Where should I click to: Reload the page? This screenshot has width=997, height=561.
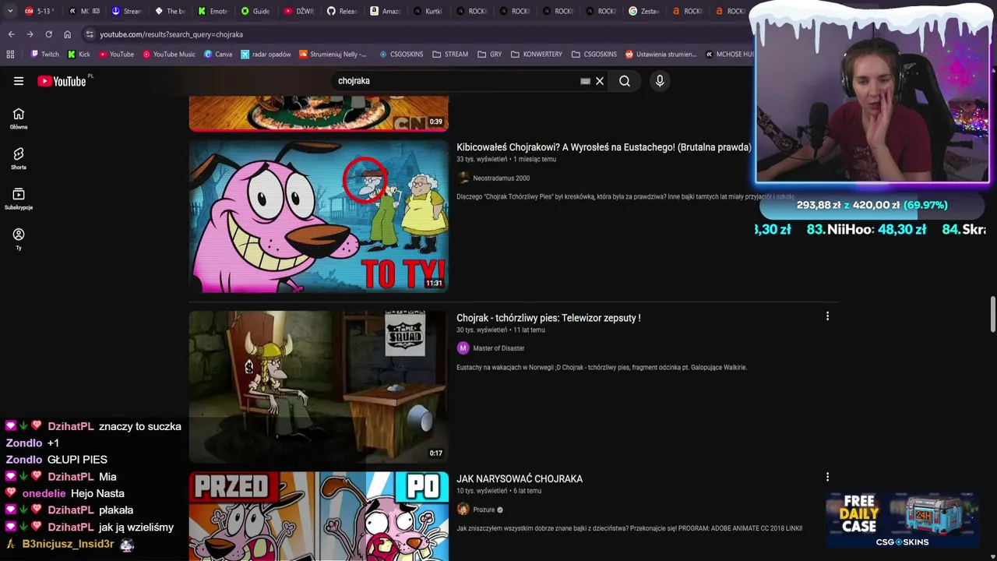[48, 34]
